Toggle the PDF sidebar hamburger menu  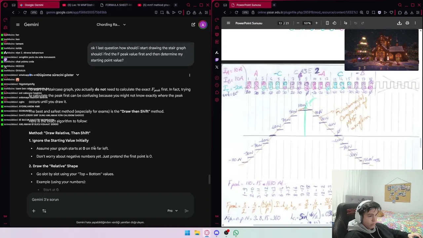coord(228,23)
